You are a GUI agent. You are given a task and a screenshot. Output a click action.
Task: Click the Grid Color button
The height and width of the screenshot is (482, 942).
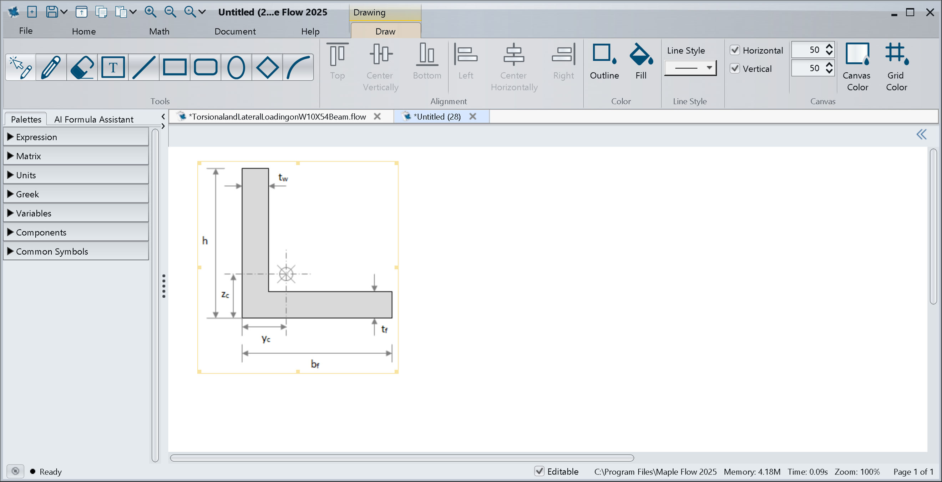(x=896, y=66)
